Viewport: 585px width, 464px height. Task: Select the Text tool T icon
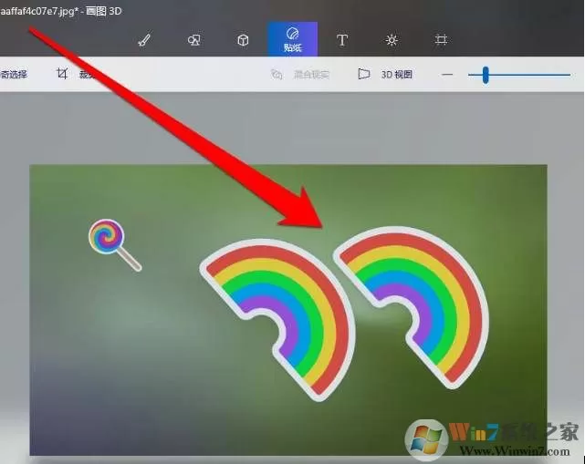click(342, 40)
